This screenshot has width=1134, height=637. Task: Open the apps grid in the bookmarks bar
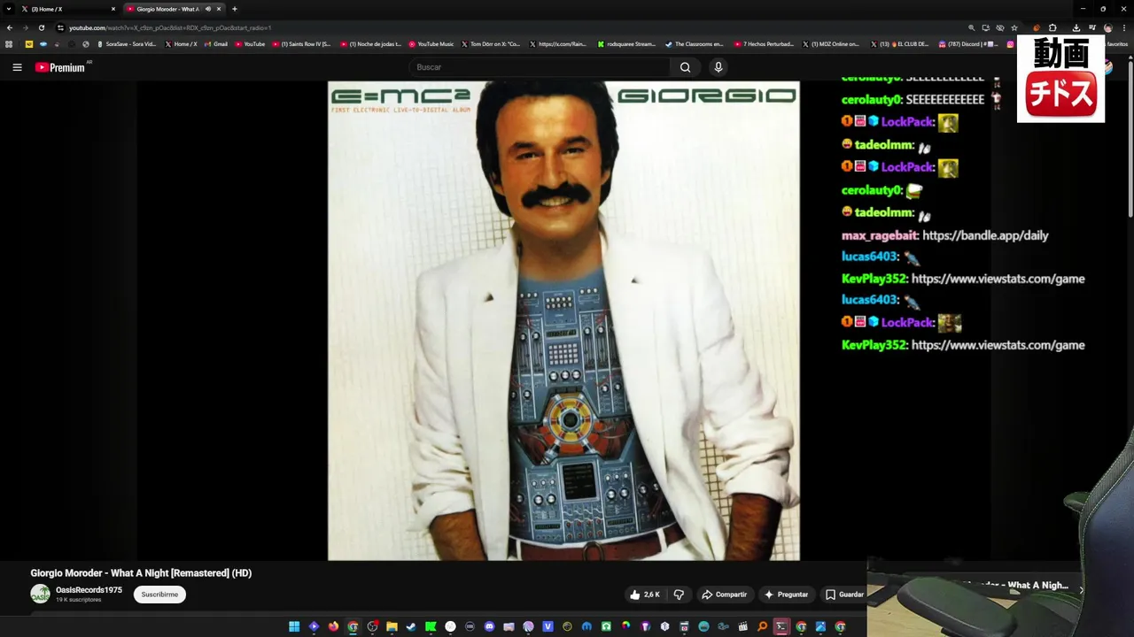point(9,43)
